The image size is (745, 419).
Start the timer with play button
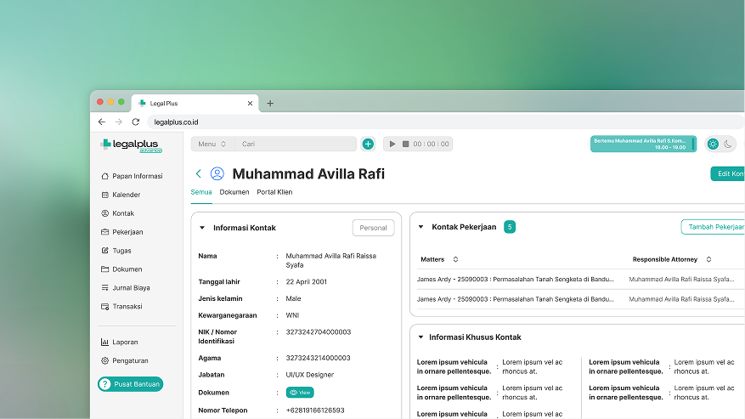392,144
